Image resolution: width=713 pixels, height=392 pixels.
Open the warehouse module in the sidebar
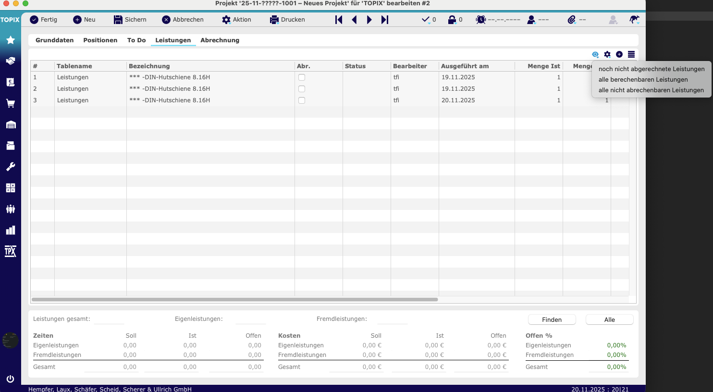click(x=11, y=124)
